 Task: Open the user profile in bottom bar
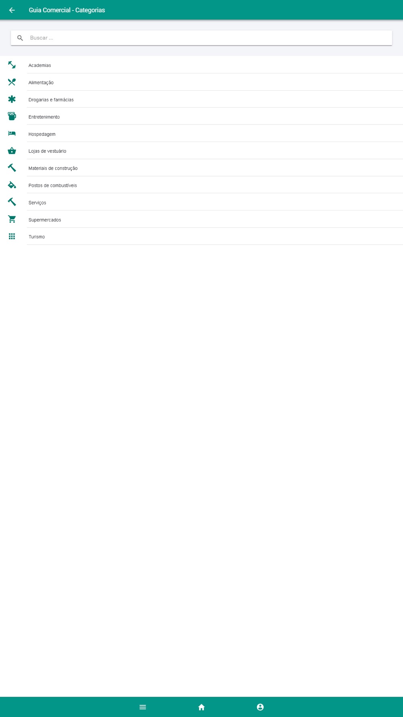coord(260,707)
